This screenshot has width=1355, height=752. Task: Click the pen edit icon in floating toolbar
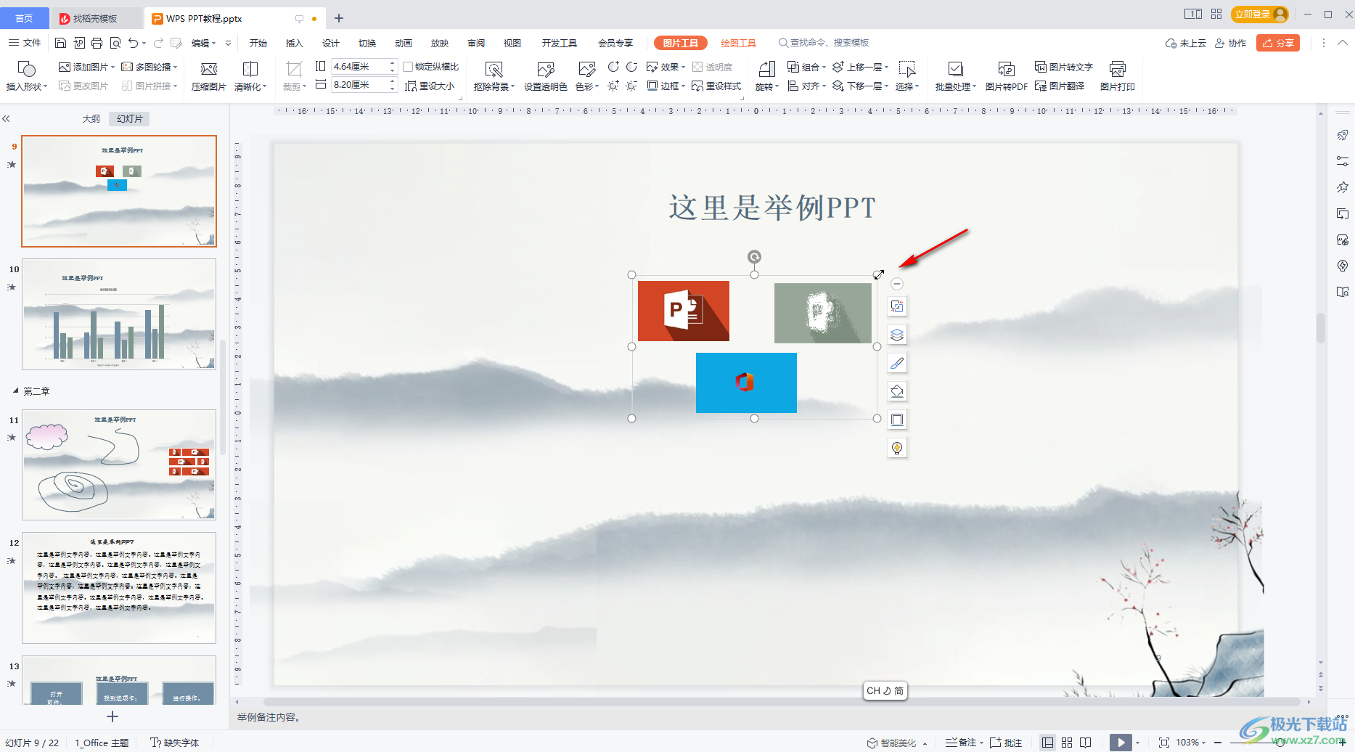click(897, 363)
